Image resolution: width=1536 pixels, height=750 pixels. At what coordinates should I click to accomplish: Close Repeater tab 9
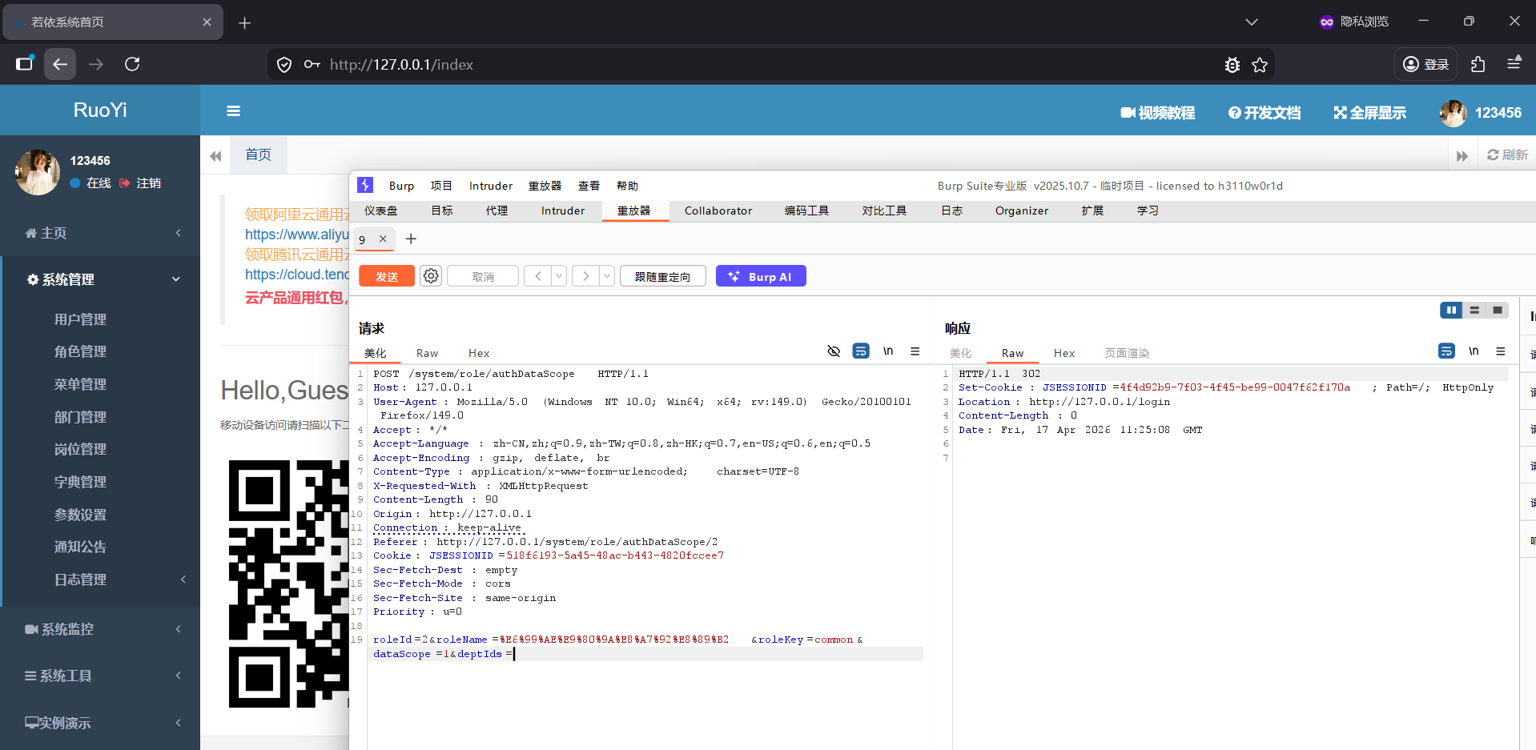383,239
